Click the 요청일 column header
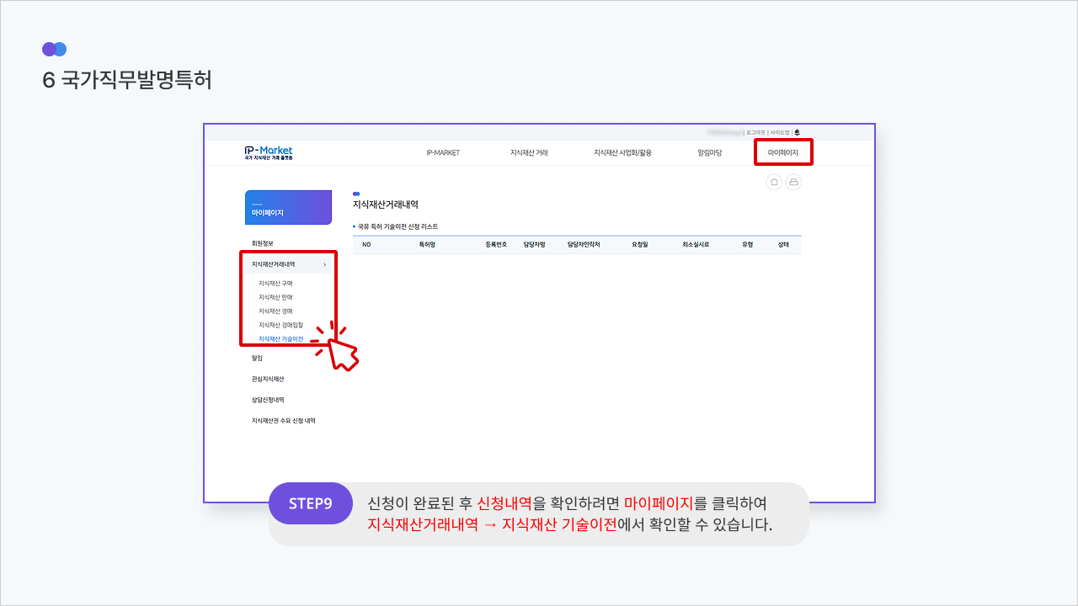Image resolution: width=1078 pixels, height=606 pixels. pyautogui.click(x=639, y=244)
